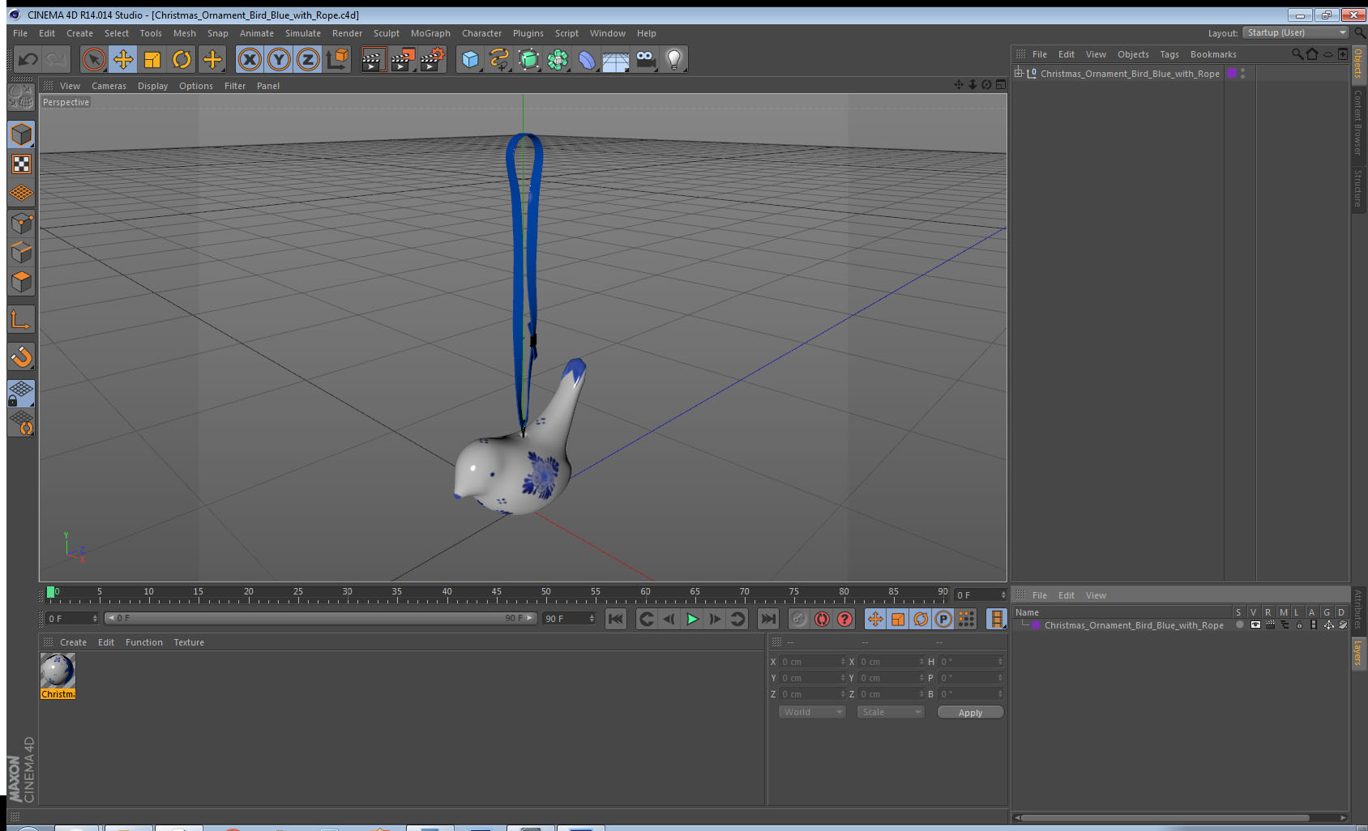Image resolution: width=1368 pixels, height=831 pixels.
Task: Click the Apply button
Action: [x=970, y=713]
